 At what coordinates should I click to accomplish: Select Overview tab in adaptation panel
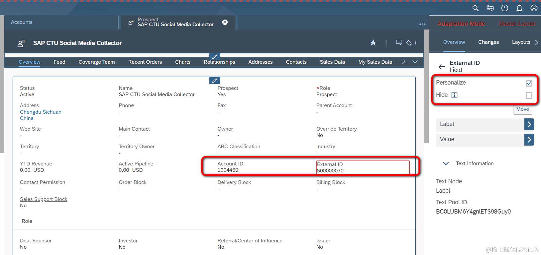454,42
